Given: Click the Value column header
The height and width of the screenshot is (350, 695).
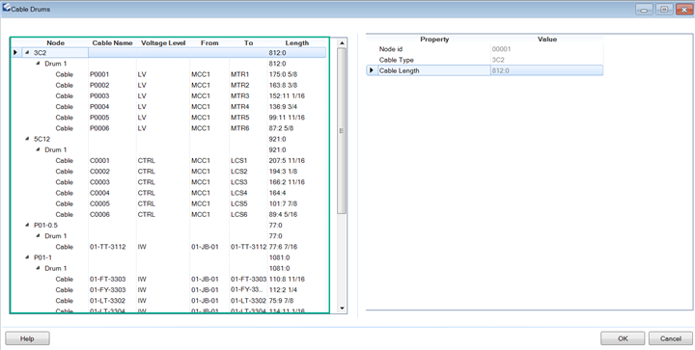Looking at the screenshot, I should click(547, 40).
